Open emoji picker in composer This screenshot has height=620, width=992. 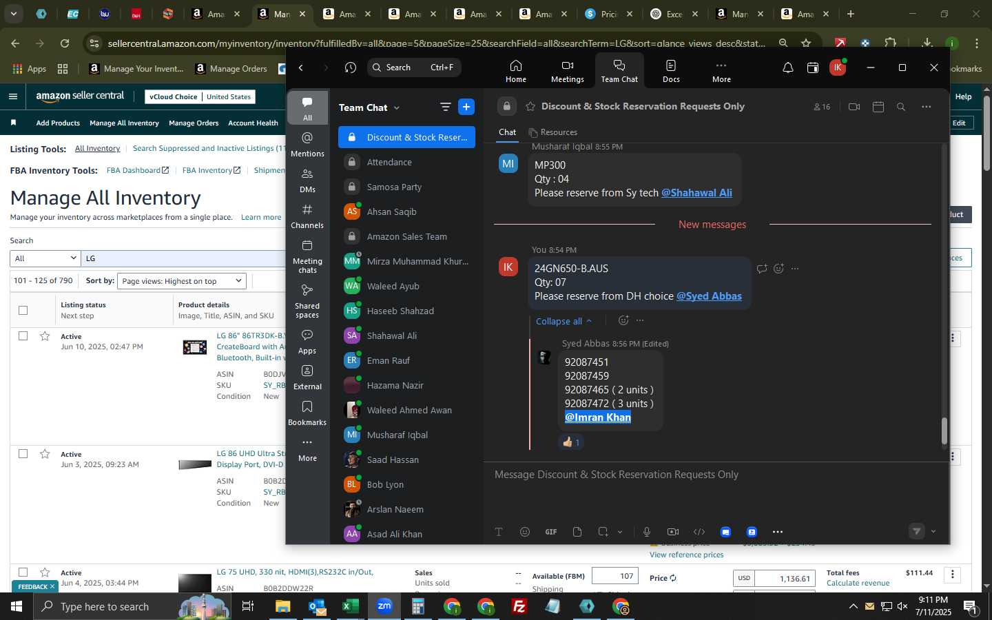525,532
